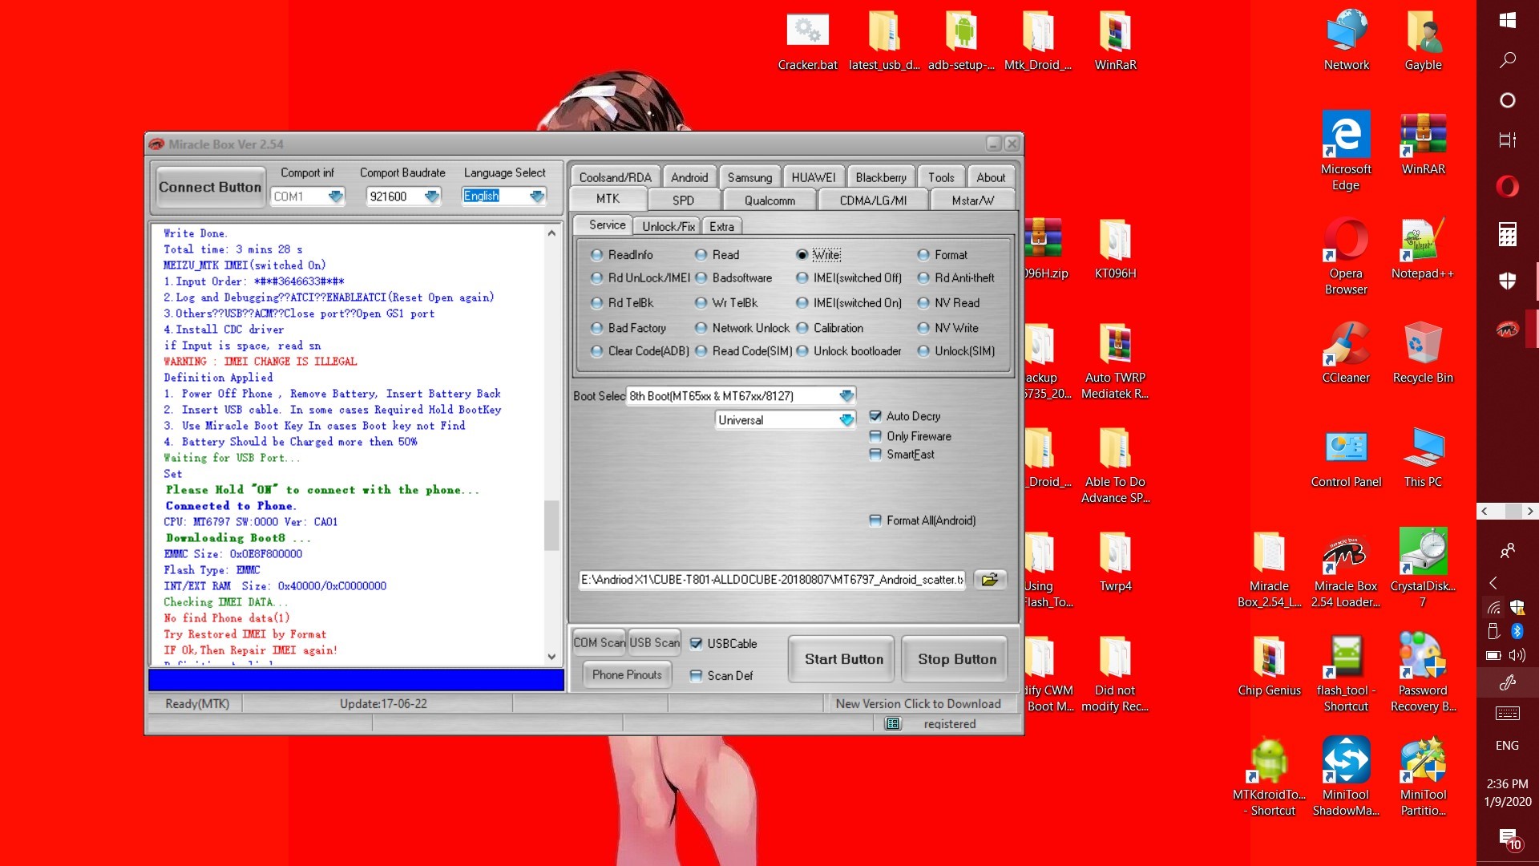The height and width of the screenshot is (866, 1539).
Task: Switch to the Coolsand/RDA tab
Action: (615, 177)
